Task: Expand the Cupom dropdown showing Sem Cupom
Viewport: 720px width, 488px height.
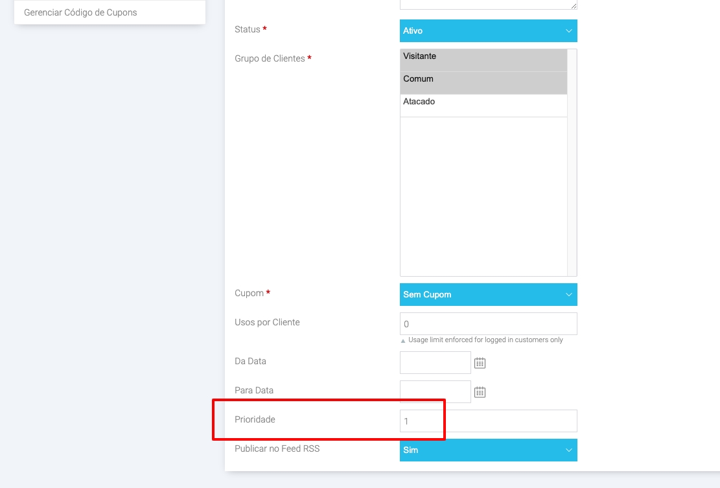Action: [488, 294]
